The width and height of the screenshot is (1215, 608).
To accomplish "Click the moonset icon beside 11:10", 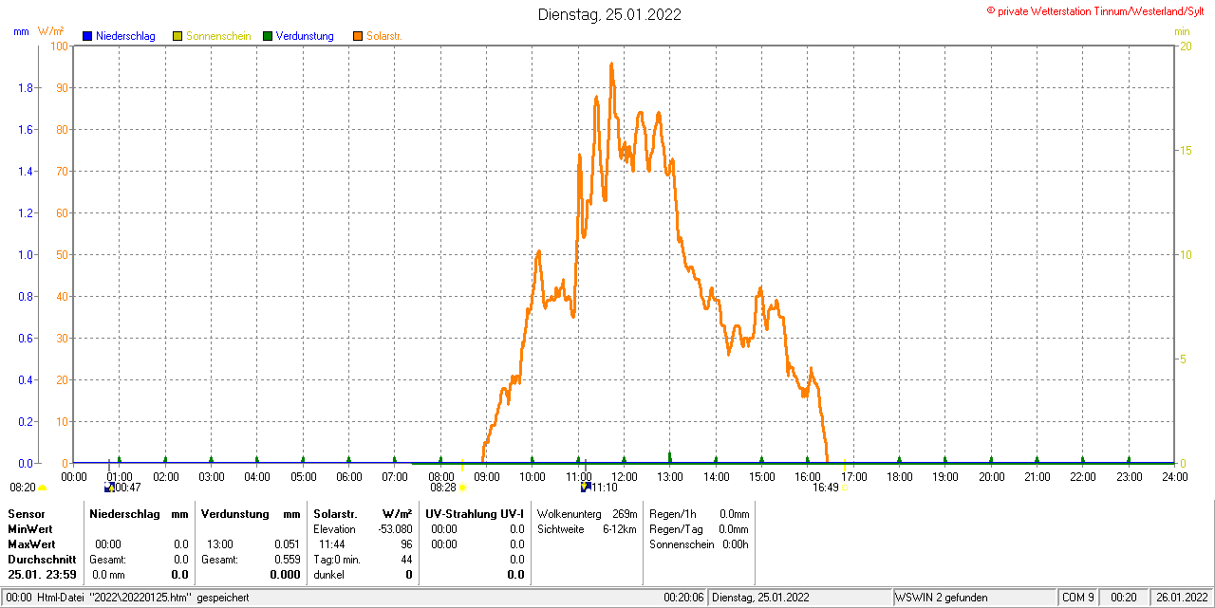I will [x=586, y=488].
